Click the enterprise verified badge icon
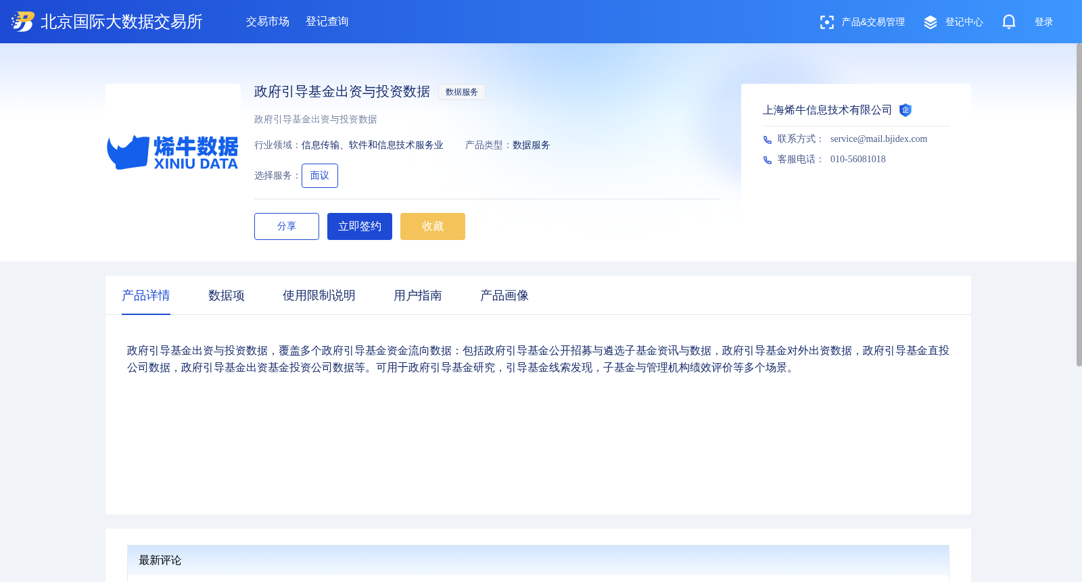1082x582 pixels. click(905, 110)
